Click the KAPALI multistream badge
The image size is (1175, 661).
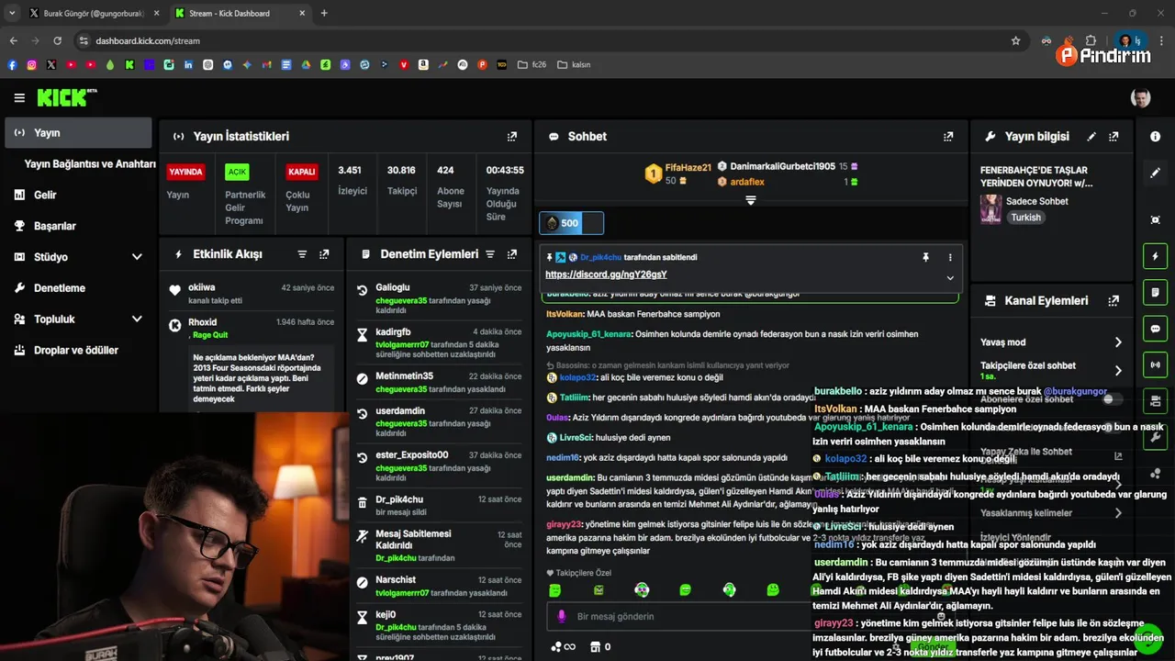point(302,172)
